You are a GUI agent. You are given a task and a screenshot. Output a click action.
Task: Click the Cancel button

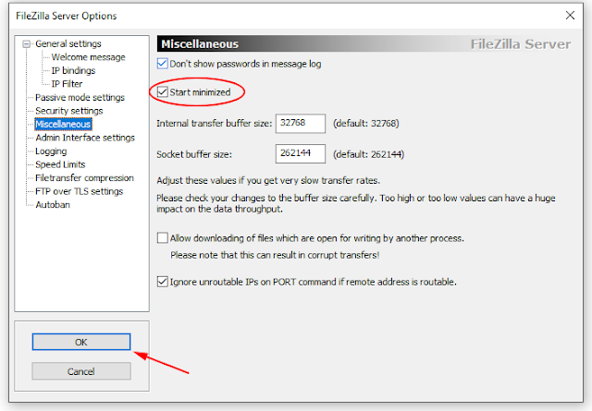81,371
